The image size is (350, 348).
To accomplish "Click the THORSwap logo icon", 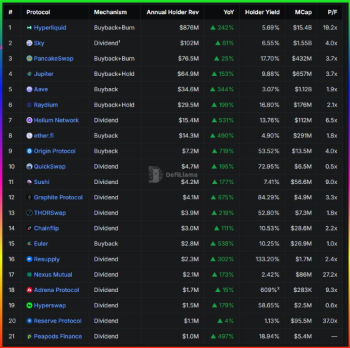I will click(29, 213).
